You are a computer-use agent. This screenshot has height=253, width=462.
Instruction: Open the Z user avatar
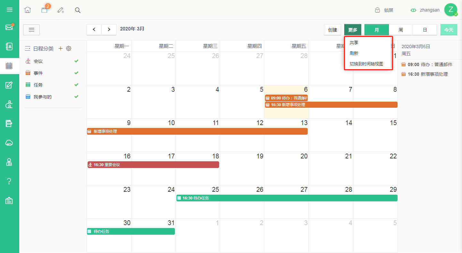(451, 10)
